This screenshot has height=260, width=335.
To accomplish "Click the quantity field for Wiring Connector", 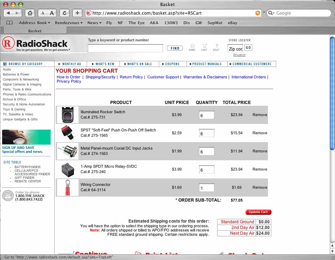I will 207,188.
